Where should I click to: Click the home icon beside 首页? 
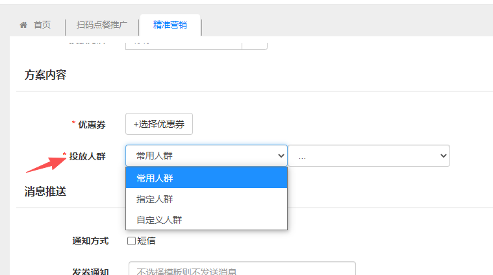(23, 25)
